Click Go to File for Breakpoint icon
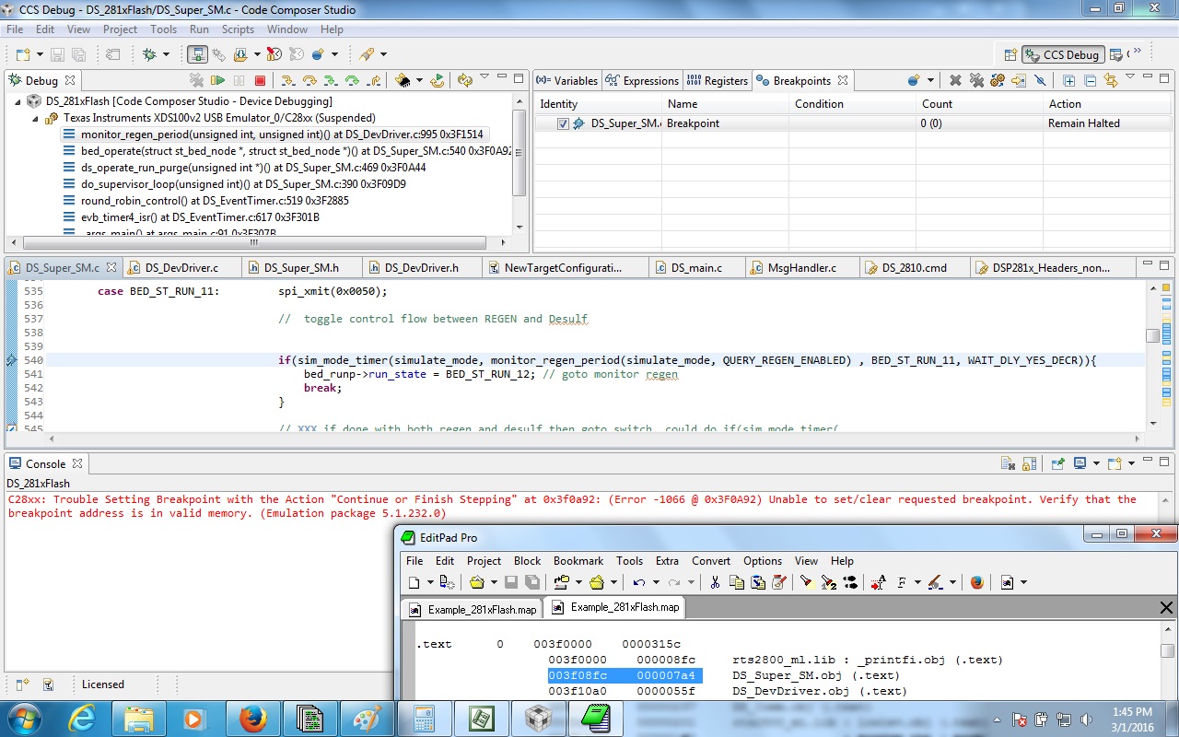1179x737 pixels. 1019,80
